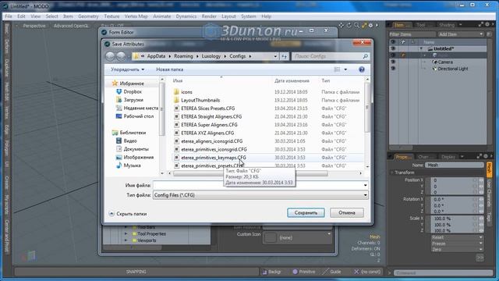Open the Add Item dropdown

(x=460, y=34)
